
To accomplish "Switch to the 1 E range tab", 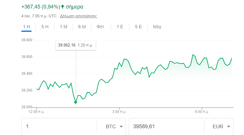I will click(120, 27).
